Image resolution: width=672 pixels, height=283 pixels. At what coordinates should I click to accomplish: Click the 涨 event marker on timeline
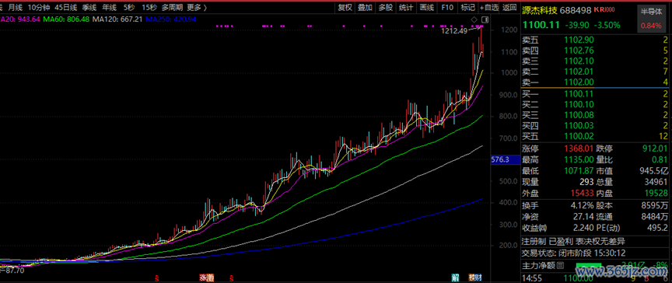click(203, 278)
